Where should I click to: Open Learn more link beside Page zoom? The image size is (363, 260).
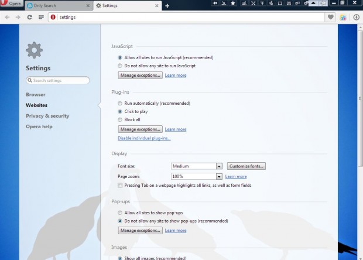tap(236, 176)
